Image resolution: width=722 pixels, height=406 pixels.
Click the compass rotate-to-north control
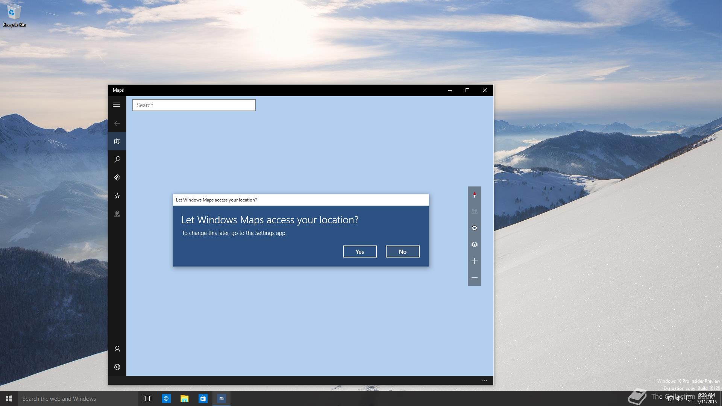(475, 195)
